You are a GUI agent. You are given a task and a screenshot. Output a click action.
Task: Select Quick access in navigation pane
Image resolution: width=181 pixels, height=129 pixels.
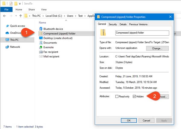tap(17, 26)
